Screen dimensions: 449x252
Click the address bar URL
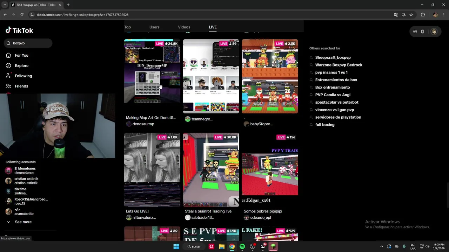(x=83, y=15)
